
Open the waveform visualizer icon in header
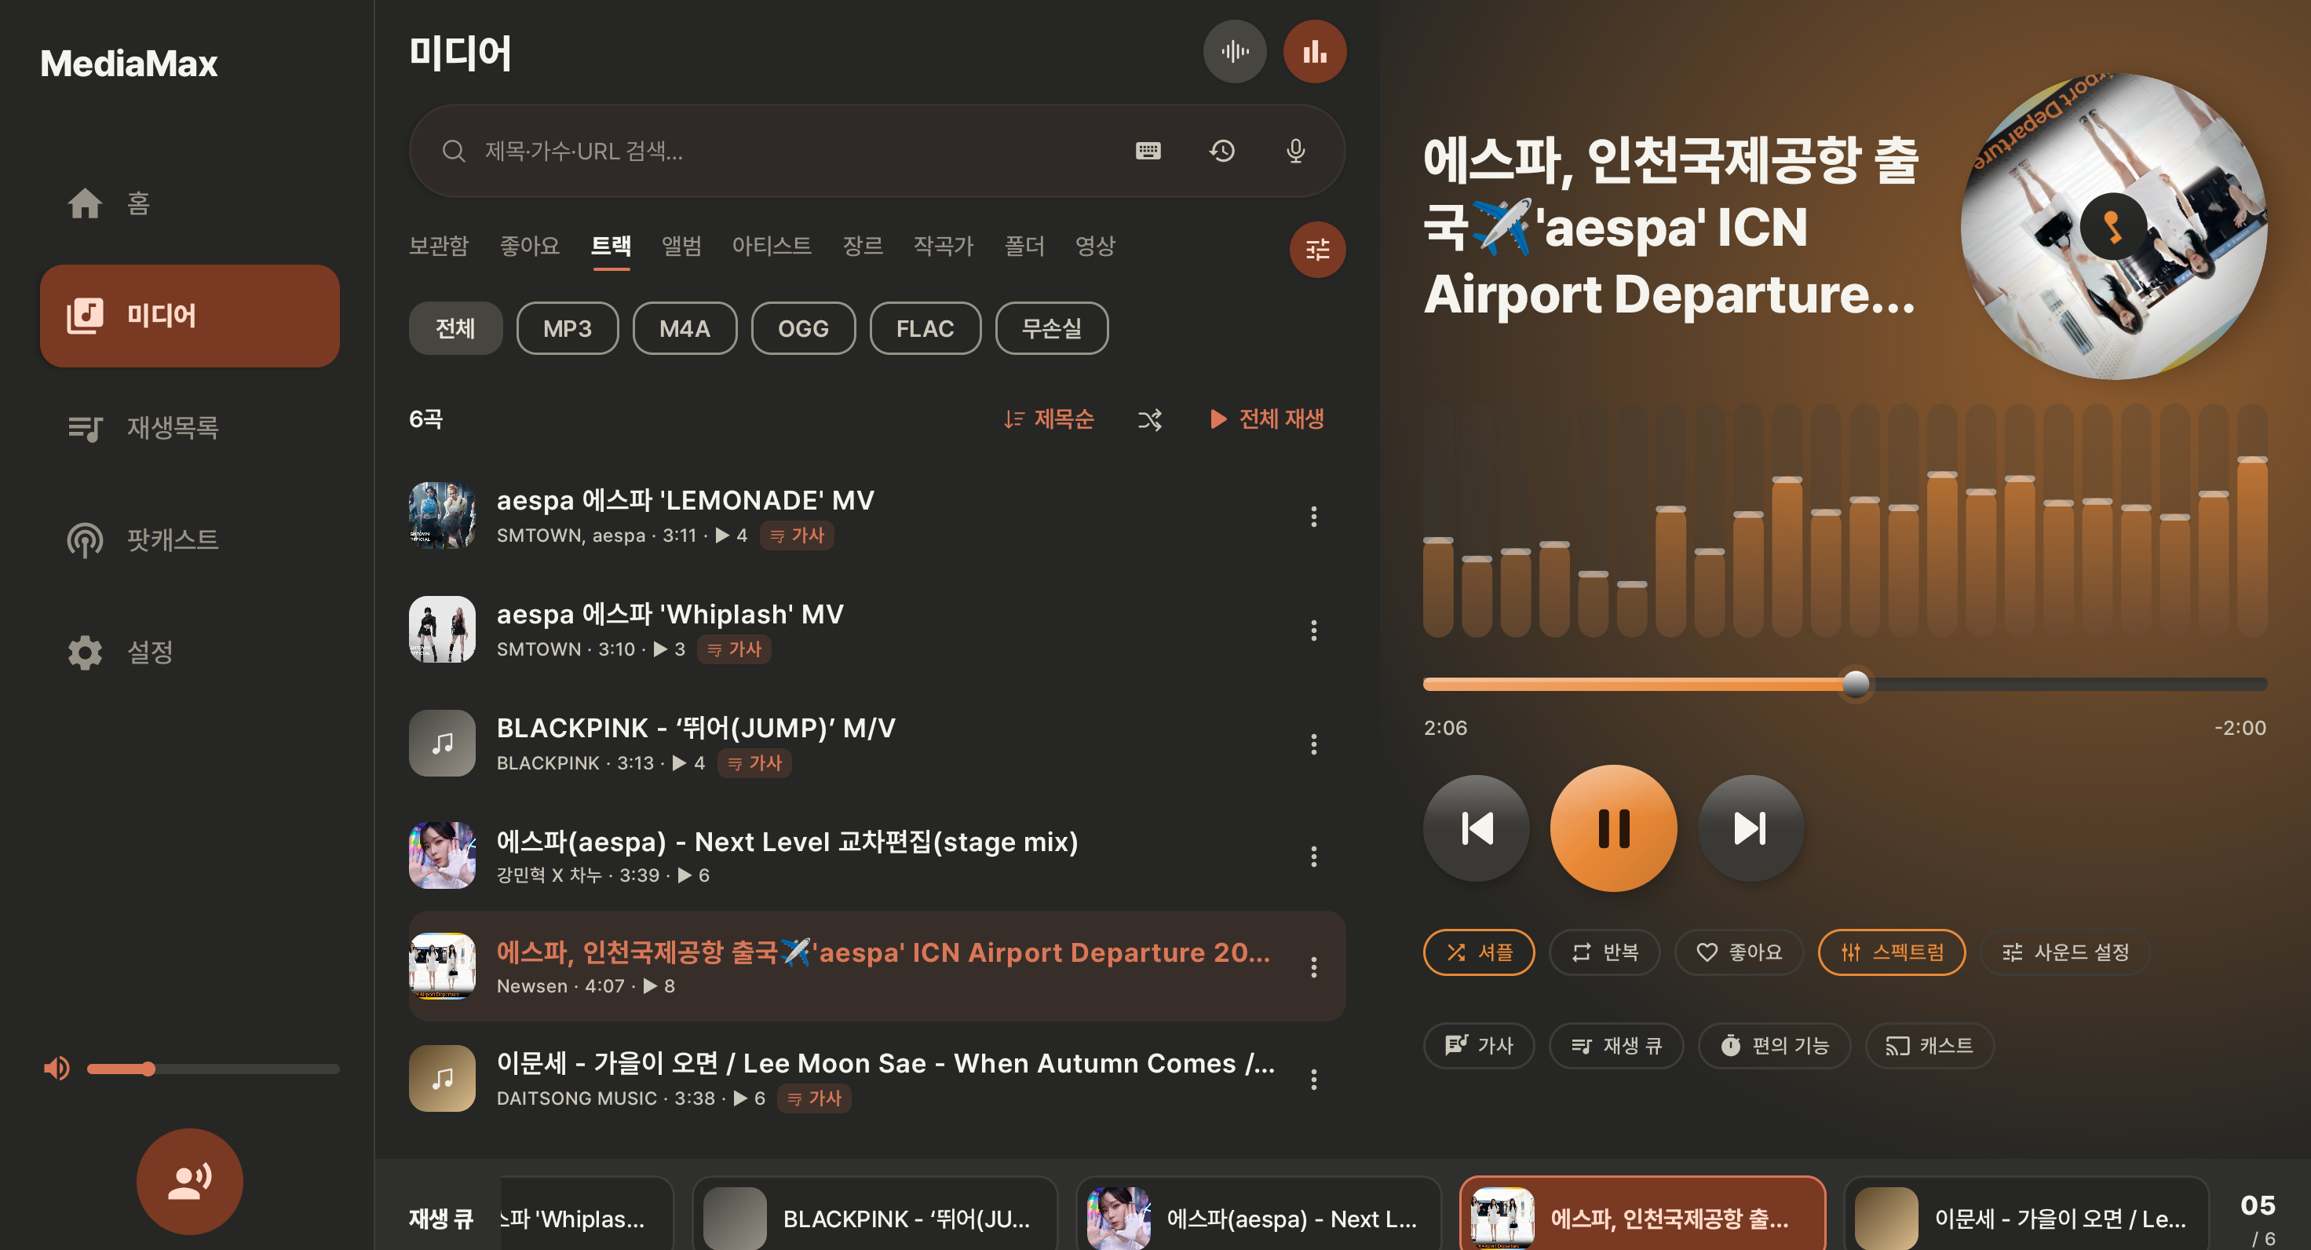tap(1235, 52)
